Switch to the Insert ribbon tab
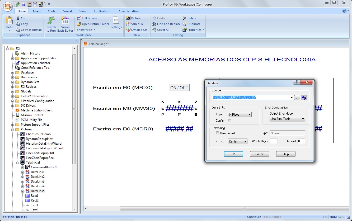 pyautogui.click(x=37, y=11)
